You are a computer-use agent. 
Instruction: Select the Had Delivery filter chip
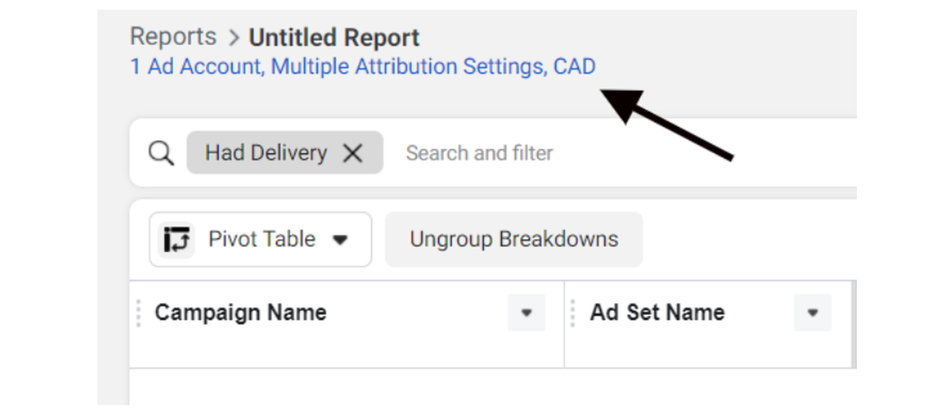(265, 153)
